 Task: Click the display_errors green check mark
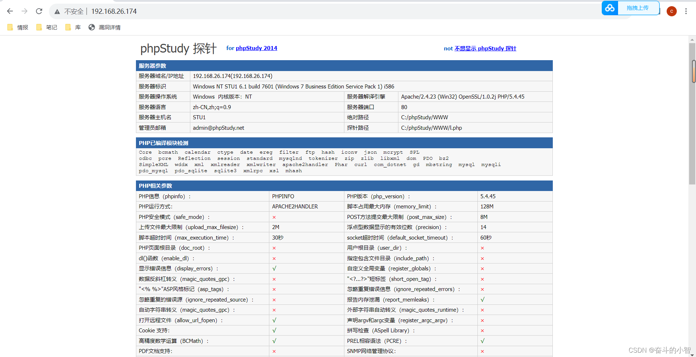274,269
